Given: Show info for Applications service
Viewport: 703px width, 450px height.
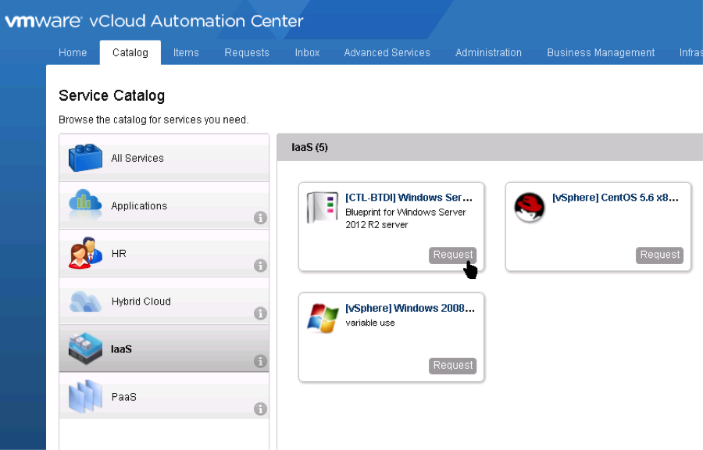Looking at the screenshot, I should point(260,218).
